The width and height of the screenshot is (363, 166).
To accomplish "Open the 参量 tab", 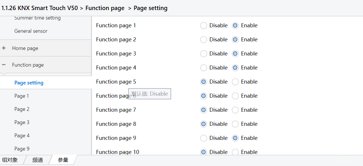I will pos(63,160).
